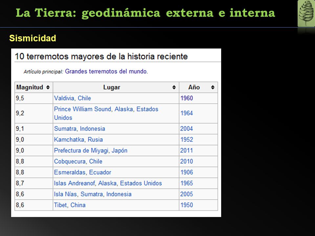Viewport: 315px width, 236px height.
Task: Open the Valdivia, Chile link
Action: (x=73, y=98)
